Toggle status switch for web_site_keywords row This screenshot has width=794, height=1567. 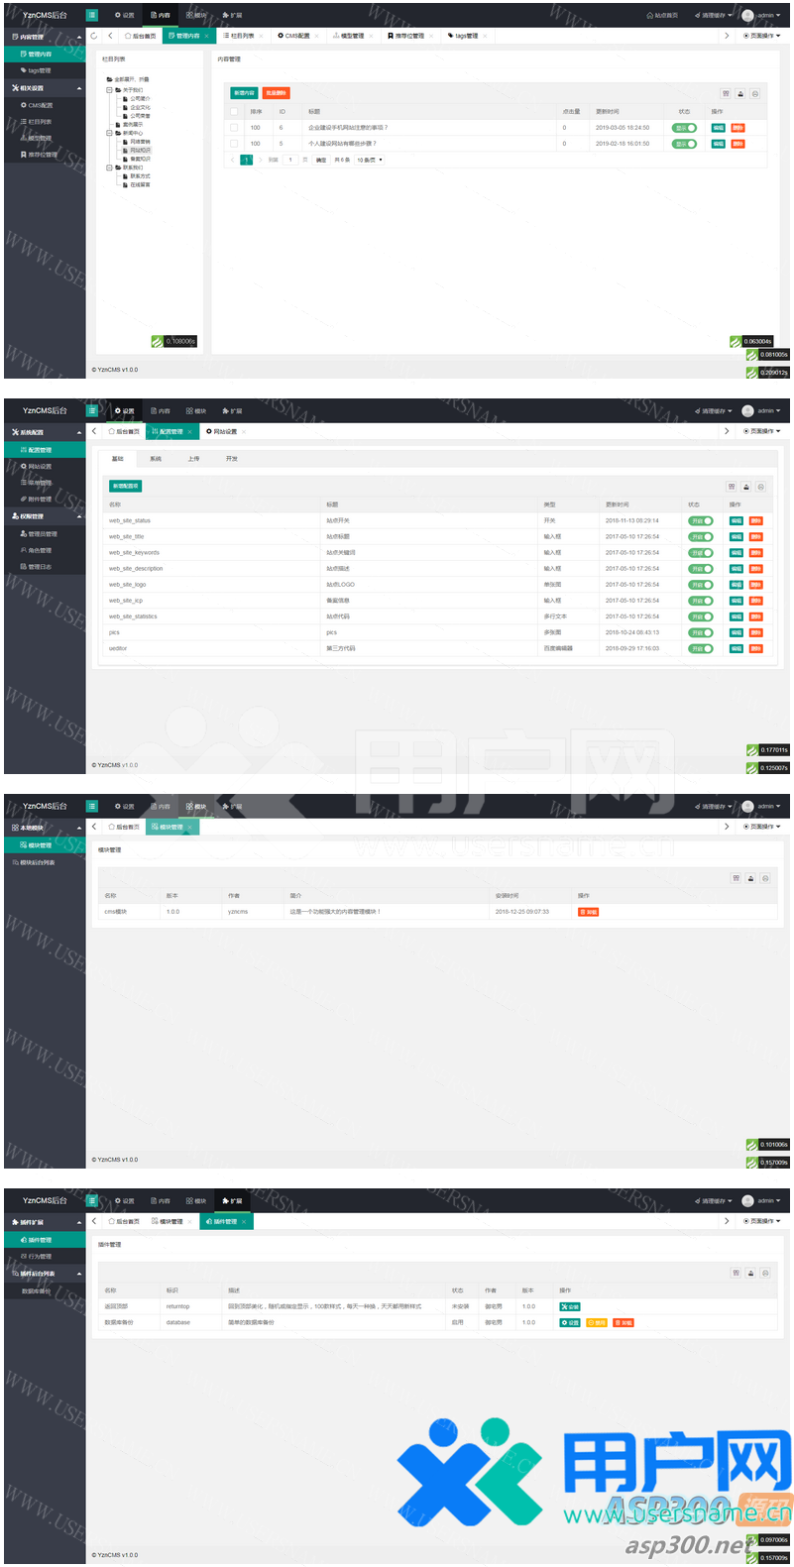coord(701,553)
